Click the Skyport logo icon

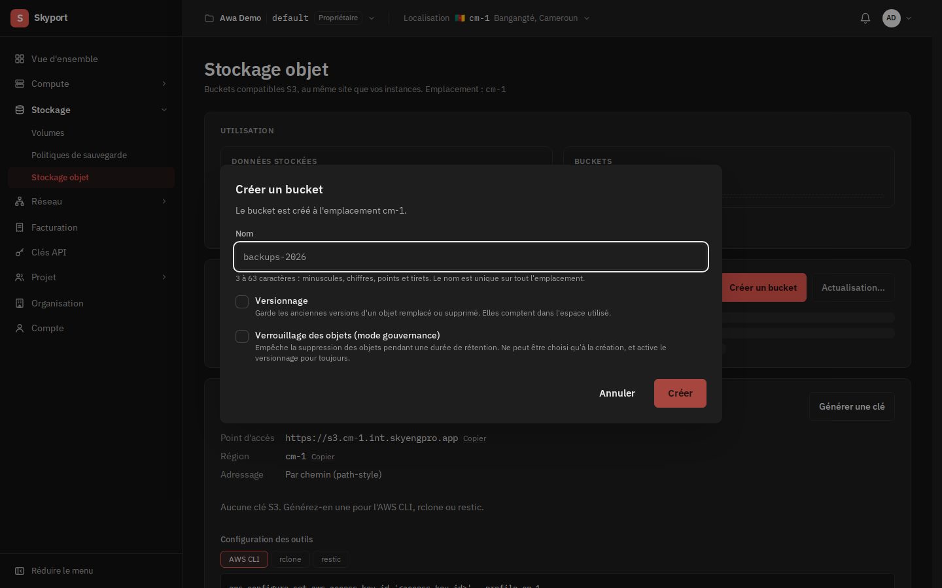point(20,18)
